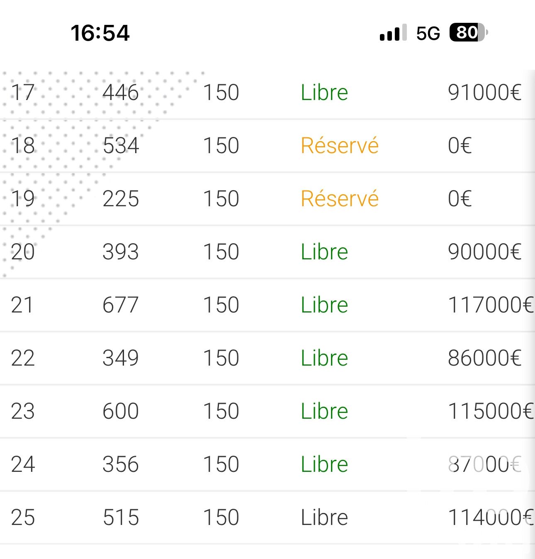Tap the 5G network indicator
The height and width of the screenshot is (559, 535).
428,33
